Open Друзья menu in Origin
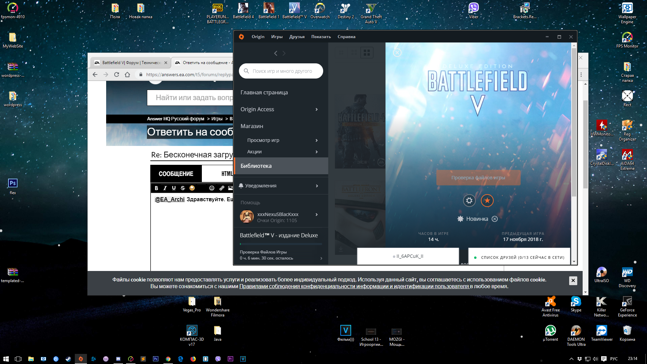The height and width of the screenshot is (364, 647). click(297, 37)
